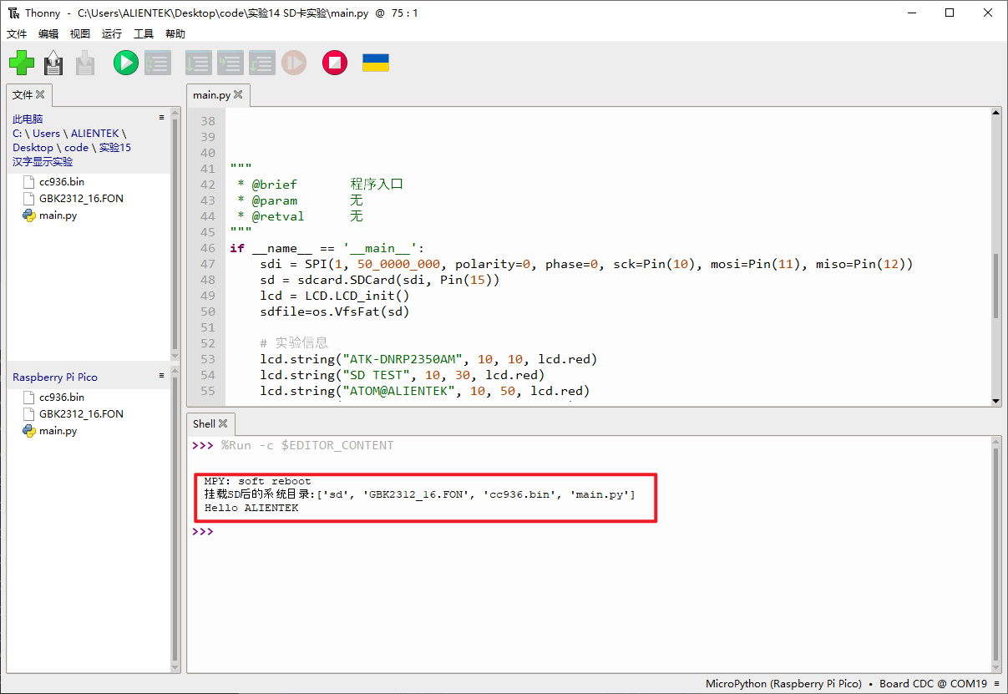Click the 'sd = sdcard.SDCard(sdi, Pin(15))' code line
The width and height of the screenshot is (1008, 694).
pos(380,280)
